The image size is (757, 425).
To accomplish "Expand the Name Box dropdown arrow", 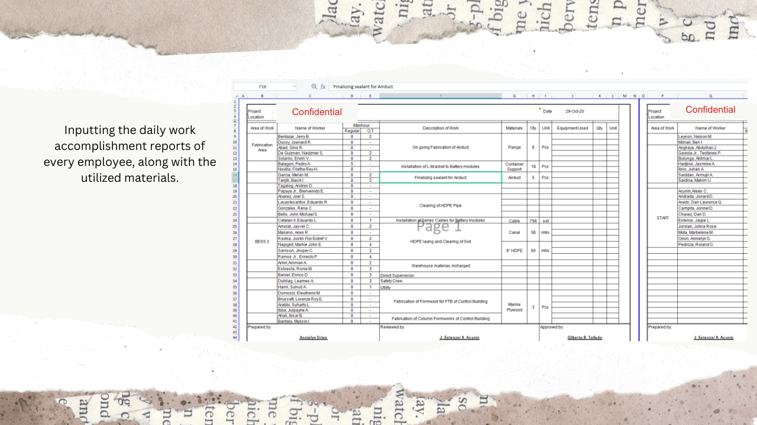I will point(294,86).
